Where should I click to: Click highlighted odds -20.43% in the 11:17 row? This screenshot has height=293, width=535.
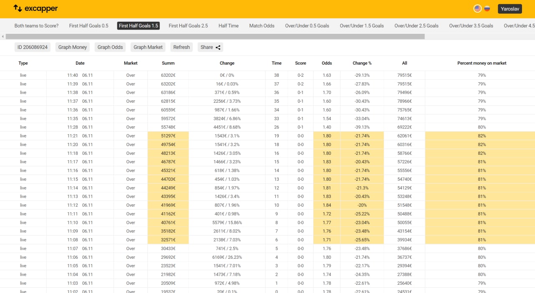coord(362,162)
